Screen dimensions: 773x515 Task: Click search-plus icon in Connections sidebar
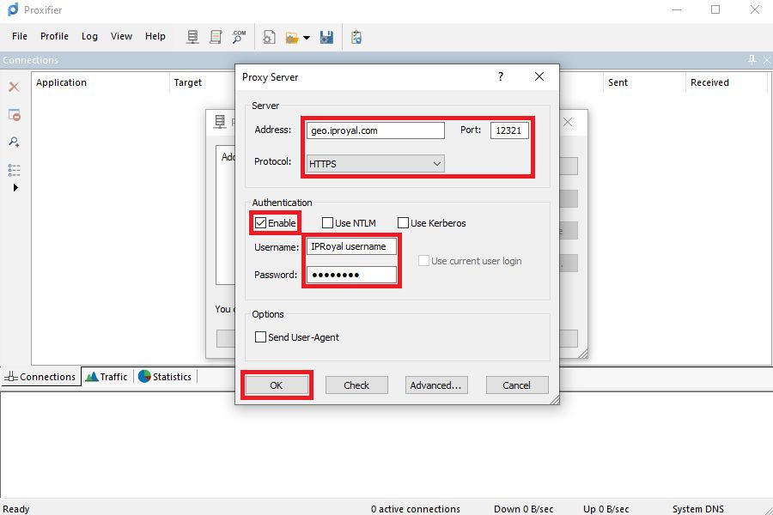[x=15, y=142]
